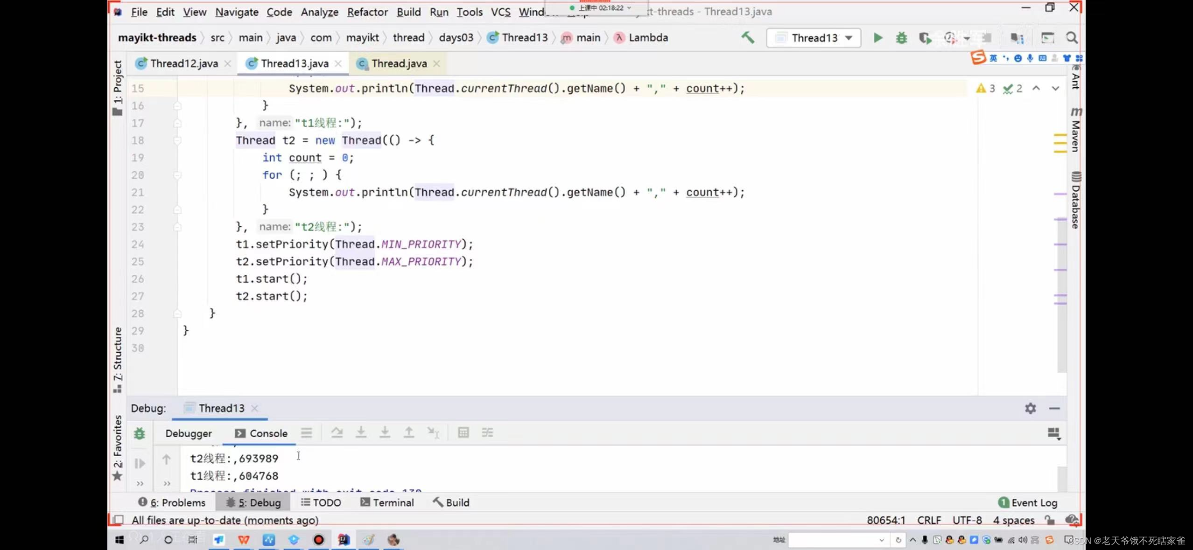Screen dimensions: 1193x550
Task: Switch to the Thread12.java editor tab
Action: pos(184,63)
